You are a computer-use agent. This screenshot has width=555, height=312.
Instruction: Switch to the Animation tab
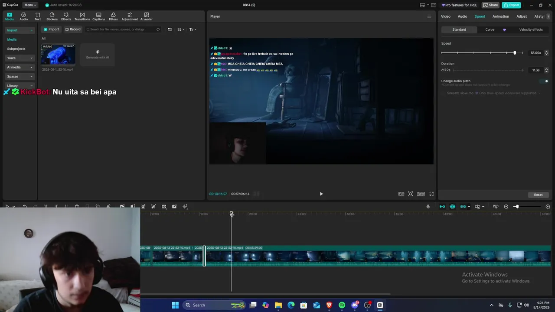(501, 16)
